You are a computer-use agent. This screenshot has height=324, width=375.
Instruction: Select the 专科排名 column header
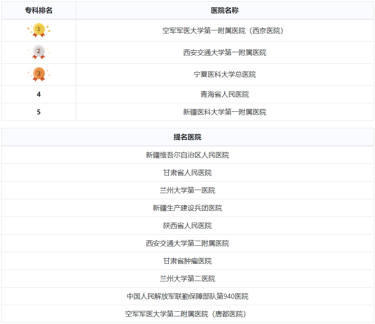[39, 10]
